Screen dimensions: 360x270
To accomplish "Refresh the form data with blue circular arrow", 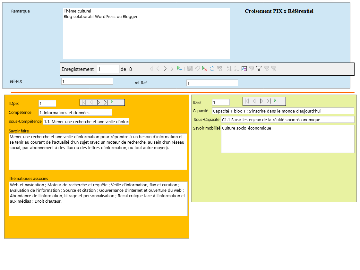I will point(212,69).
